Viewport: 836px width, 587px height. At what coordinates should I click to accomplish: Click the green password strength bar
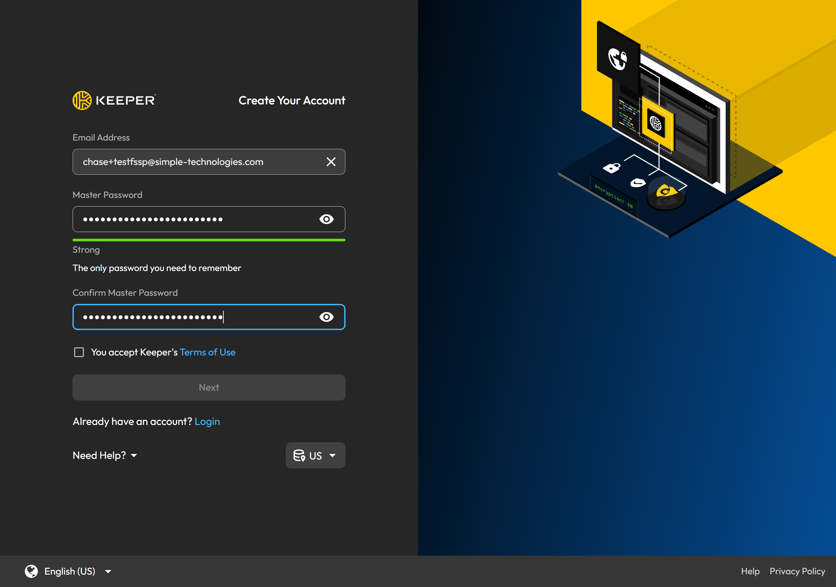click(x=209, y=240)
